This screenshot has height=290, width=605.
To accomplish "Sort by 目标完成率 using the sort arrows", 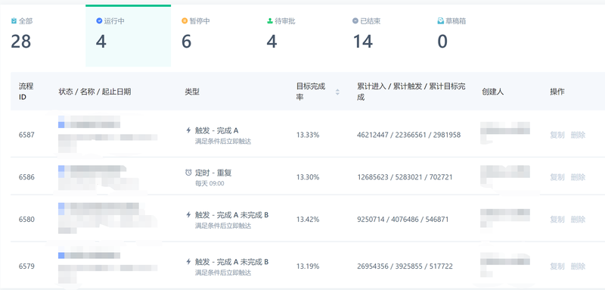I will pyautogui.click(x=337, y=92).
